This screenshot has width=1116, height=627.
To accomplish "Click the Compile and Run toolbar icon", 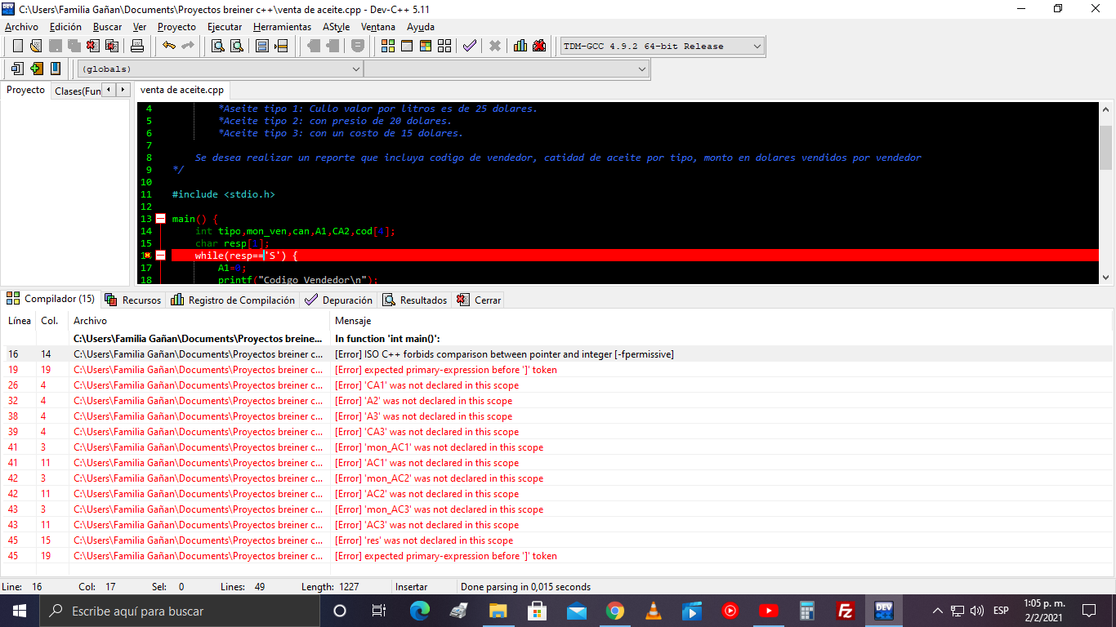I will pos(426,46).
